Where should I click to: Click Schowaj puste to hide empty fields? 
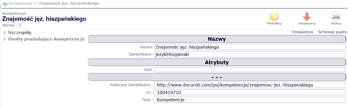[332, 32]
